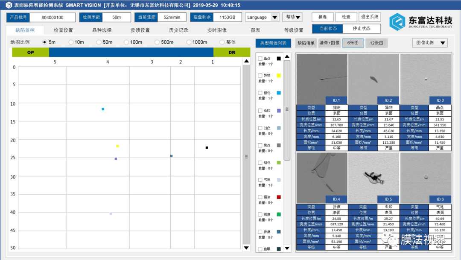Enable the 晶点 defect type checkbox
461x260 pixels.
[x=260, y=59]
